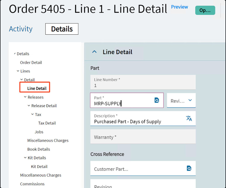226x188 pixels.
Task: Open the Commissions tree item
Action: 32,184
